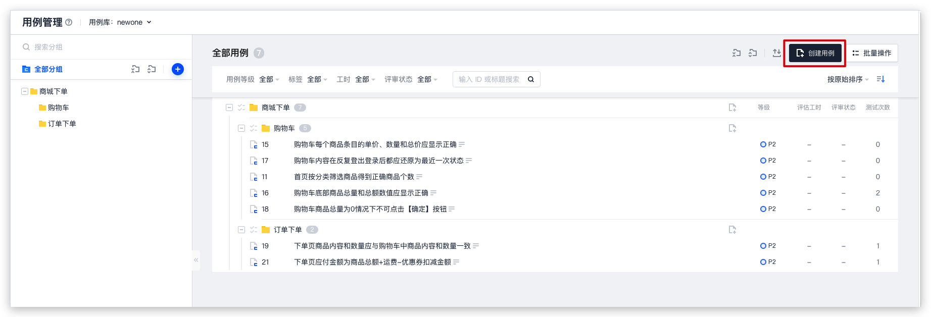
Task: Click the document icon of case 21
Action: [254, 262]
